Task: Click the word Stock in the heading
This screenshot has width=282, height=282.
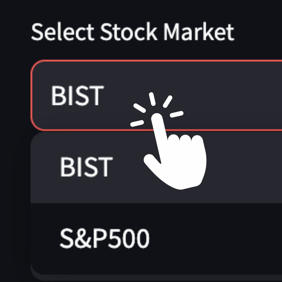Action: [x=128, y=32]
